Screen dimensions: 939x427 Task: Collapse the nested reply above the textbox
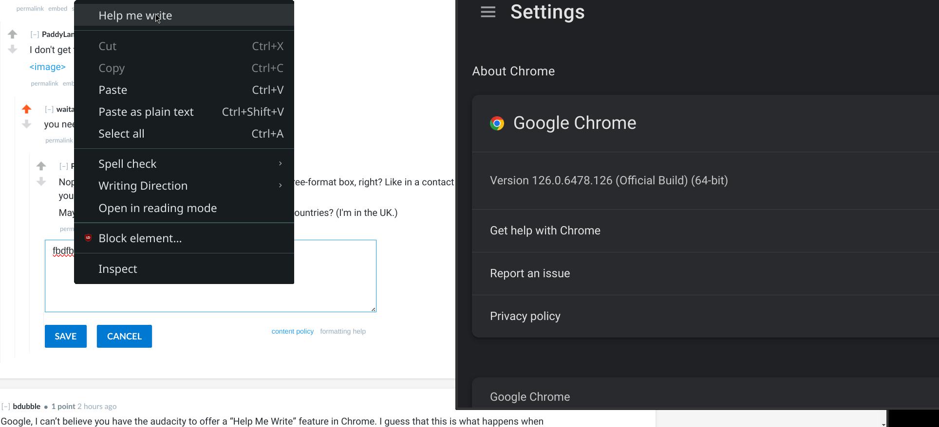pyautogui.click(x=64, y=166)
